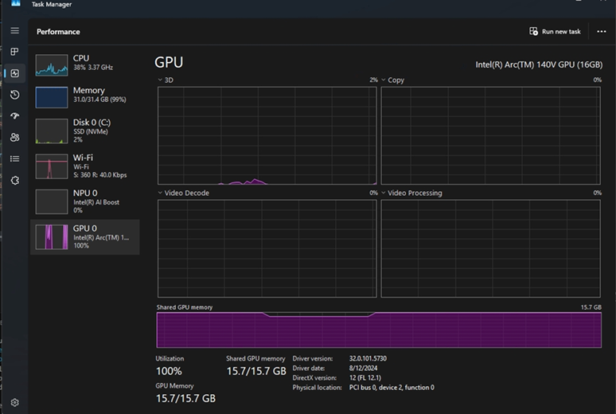
Task: Click the Run new task button
Action: point(556,32)
